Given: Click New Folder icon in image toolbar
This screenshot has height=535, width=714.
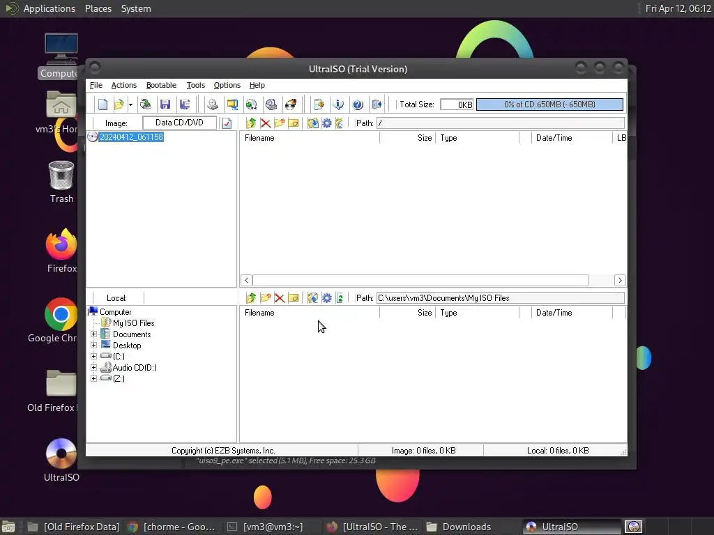Looking at the screenshot, I should coord(280,123).
